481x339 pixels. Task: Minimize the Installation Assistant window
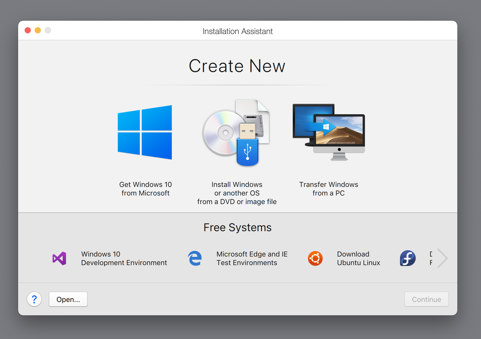38,30
